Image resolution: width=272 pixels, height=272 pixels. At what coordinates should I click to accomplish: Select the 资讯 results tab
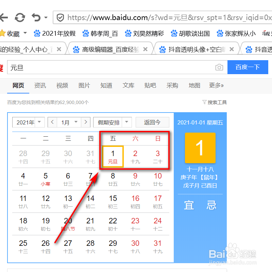40,85
